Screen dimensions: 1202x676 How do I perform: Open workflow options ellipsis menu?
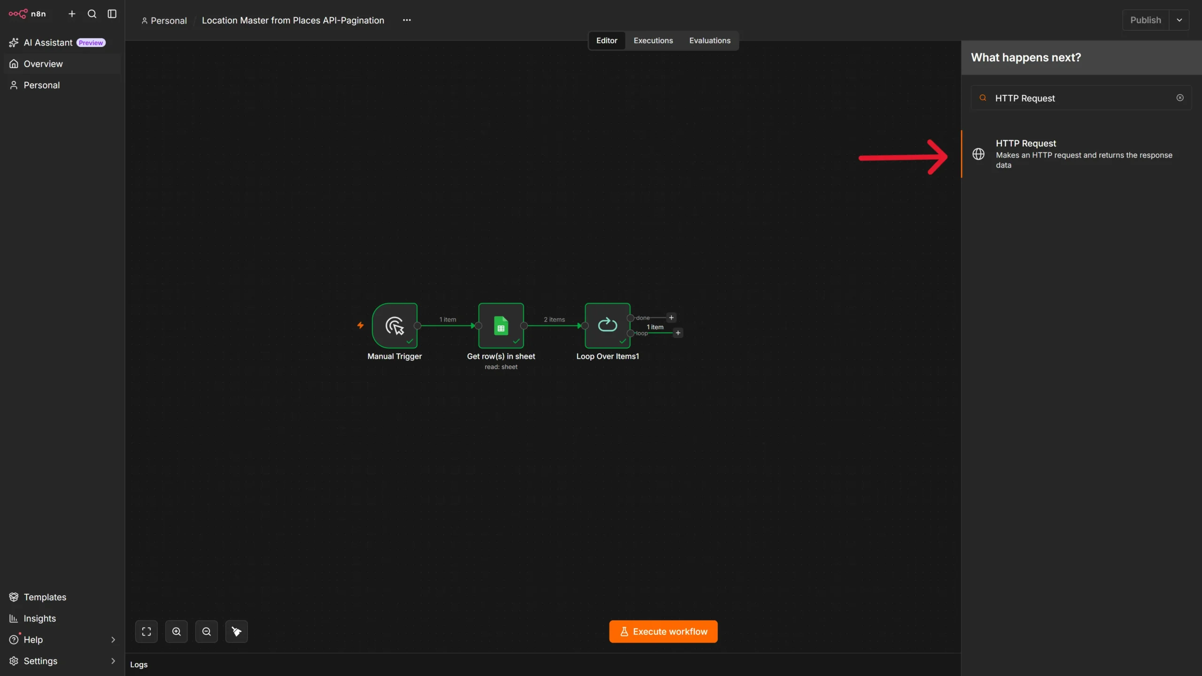tap(407, 20)
